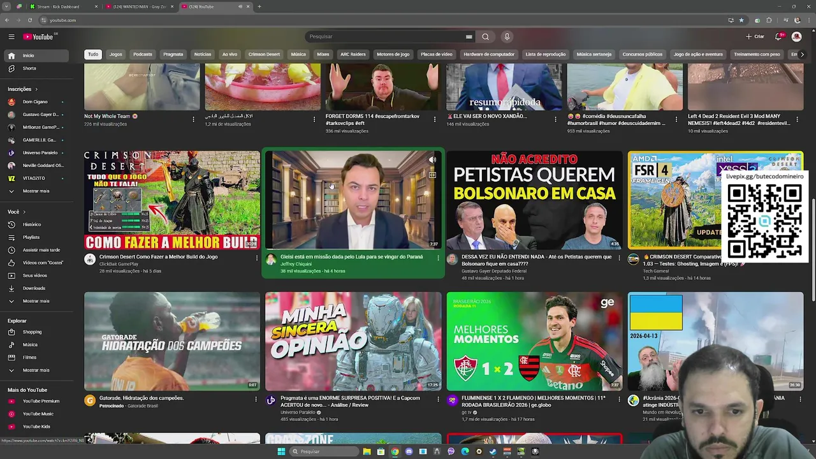Viewport: 816px width, 459px height.
Task: Open the on-screen keyboard in search box
Action: (x=469, y=37)
